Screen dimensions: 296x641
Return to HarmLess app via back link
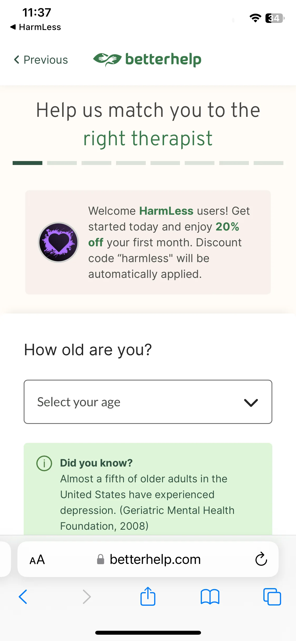[x=36, y=27]
